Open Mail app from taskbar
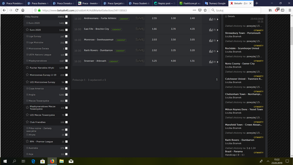This screenshot has width=293, height=165. pos(71,161)
